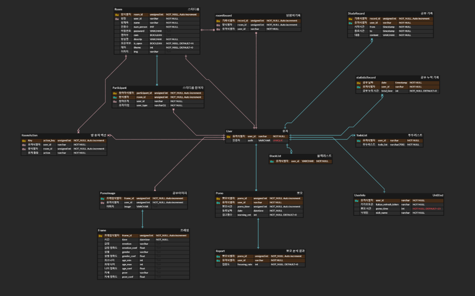Click the key icon beside user_id in PomoImage table

point(102,203)
